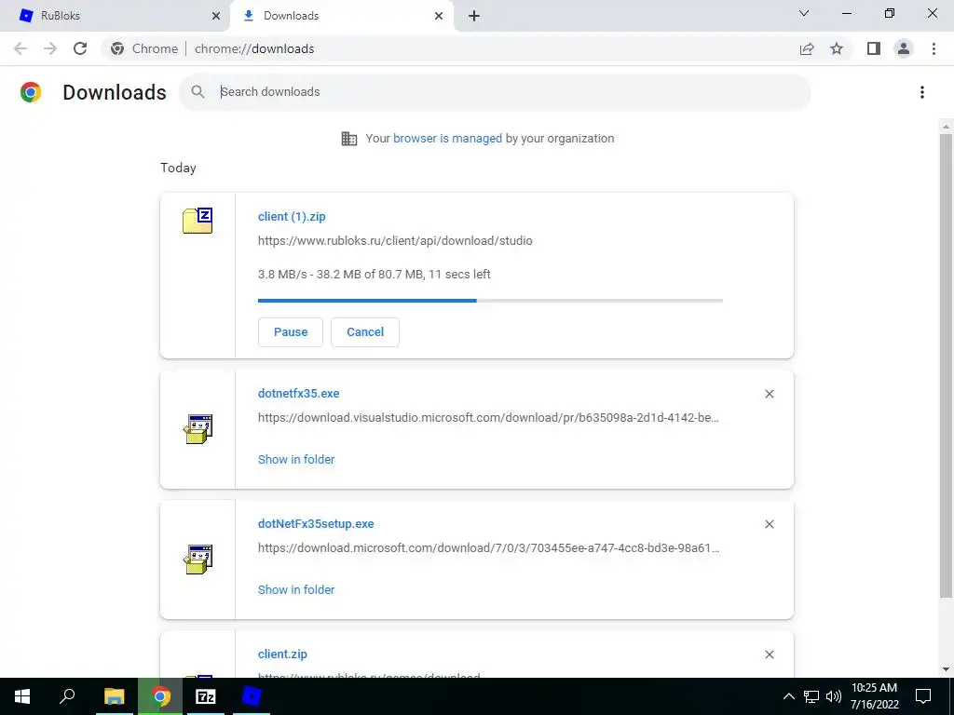Close the Downloads tab

[439, 16]
